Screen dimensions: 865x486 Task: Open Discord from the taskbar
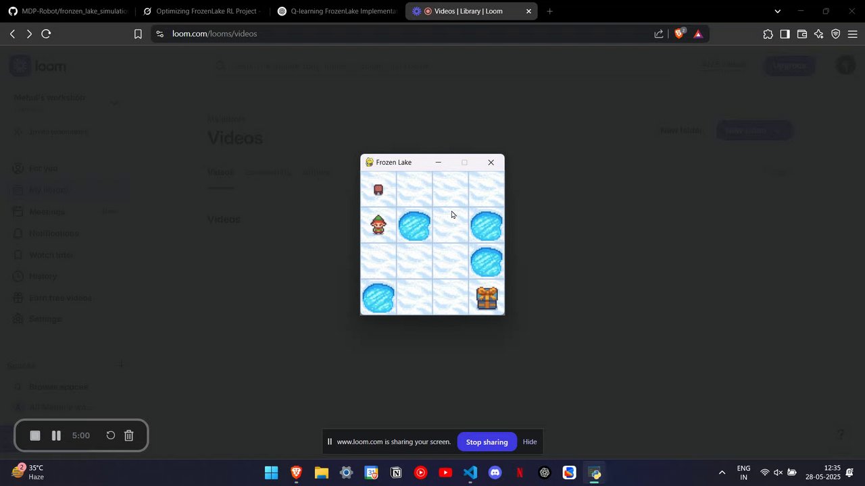495,473
